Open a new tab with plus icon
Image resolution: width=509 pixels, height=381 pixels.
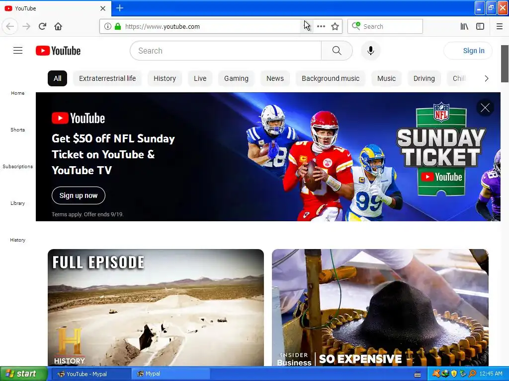tap(120, 8)
